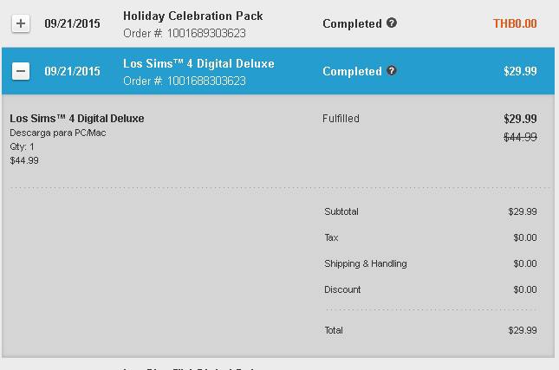Collapse the Los Sims 4 Digital Deluxe order
The image size is (559, 370).
[x=21, y=71]
